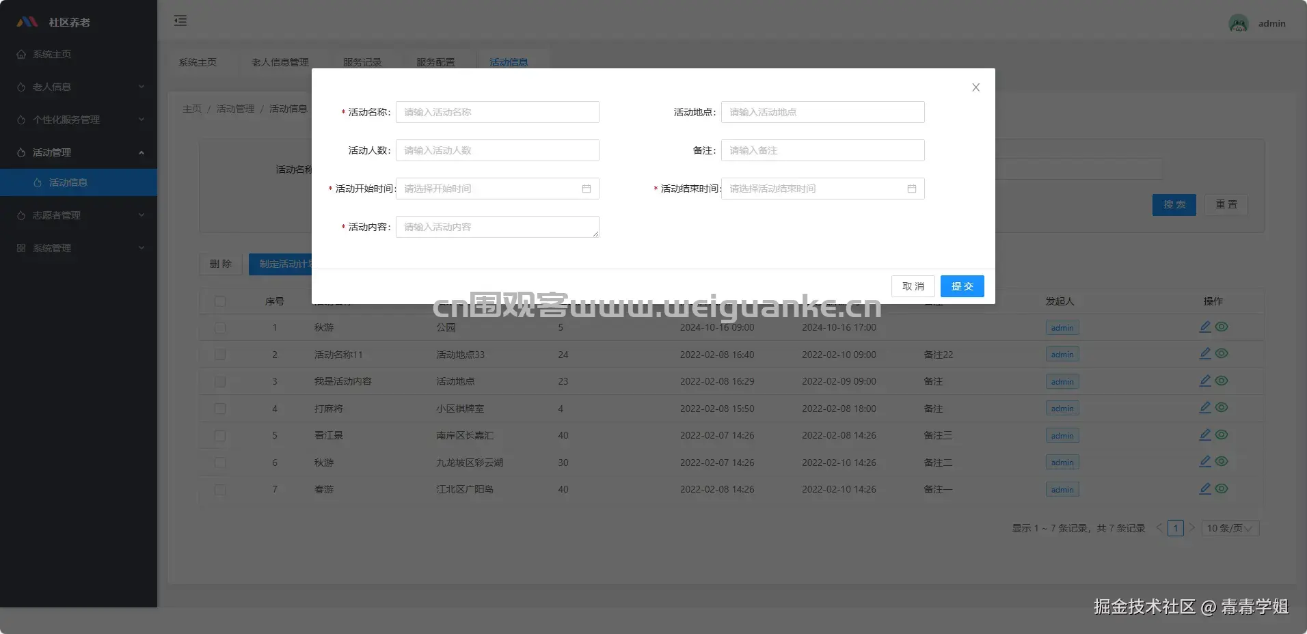Select page 1 in pagination

point(1176,528)
